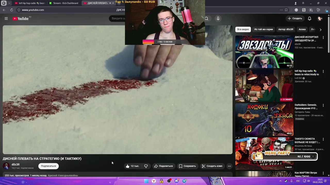This screenshot has width=330, height=185.
Task: Open the address bar three-dots menu
Action: coord(281,10)
